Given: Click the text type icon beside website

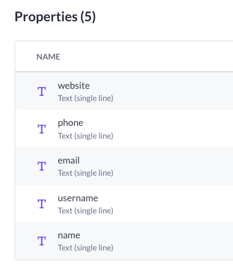Looking at the screenshot, I should pyautogui.click(x=42, y=91).
